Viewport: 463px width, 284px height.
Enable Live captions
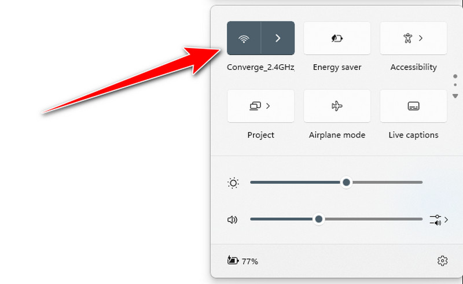(x=413, y=106)
